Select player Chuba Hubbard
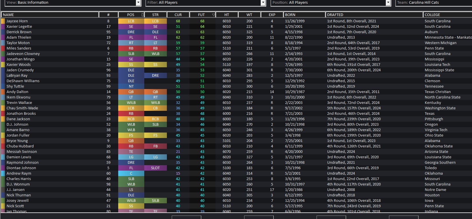472x219 pixels. (x=20, y=146)
